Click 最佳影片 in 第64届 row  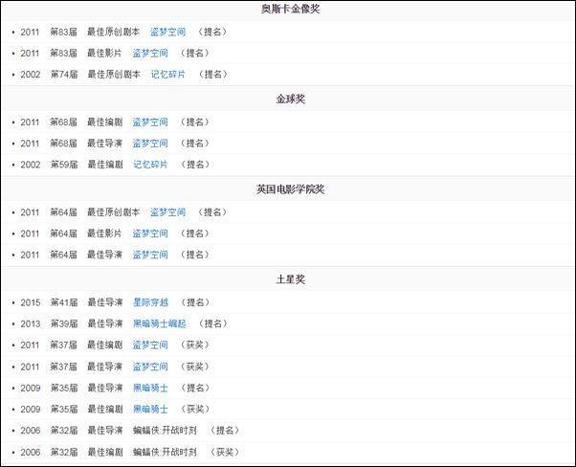pyautogui.click(x=104, y=233)
